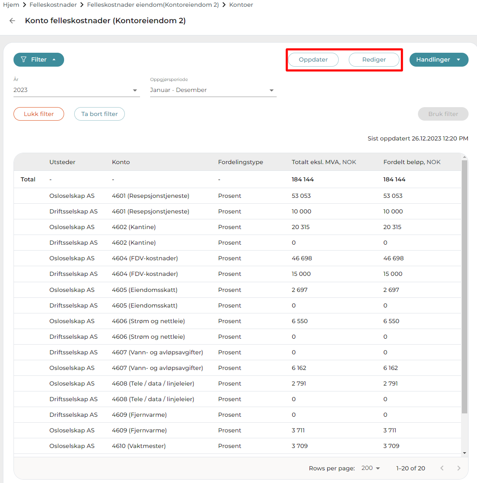This screenshot has height=483, width=477.
Task: Select Osloselskap AS 4601 (Resepsjonstjeneste) row
Action: 237,196
